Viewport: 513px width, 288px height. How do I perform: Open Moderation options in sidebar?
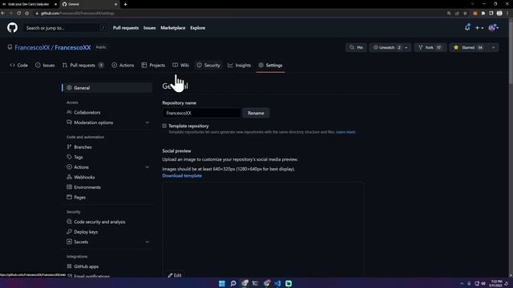coord(94,122)
